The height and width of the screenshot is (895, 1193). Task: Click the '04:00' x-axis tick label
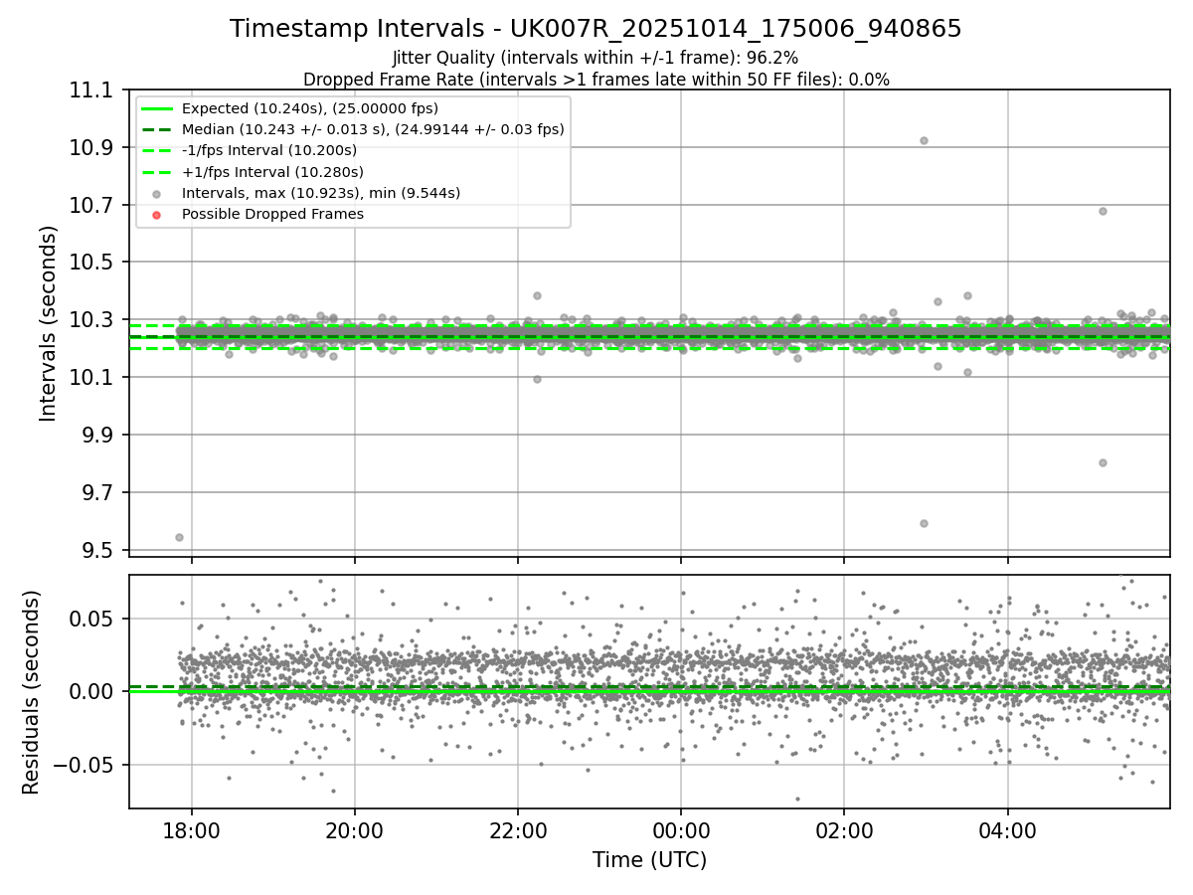1008,828
